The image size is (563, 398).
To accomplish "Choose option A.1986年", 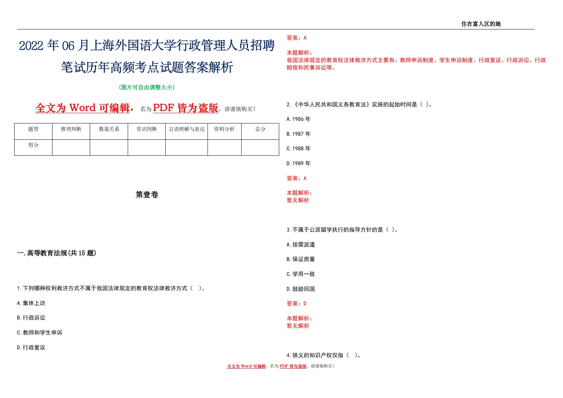I will pyautogui.click(x=299, y=119).
